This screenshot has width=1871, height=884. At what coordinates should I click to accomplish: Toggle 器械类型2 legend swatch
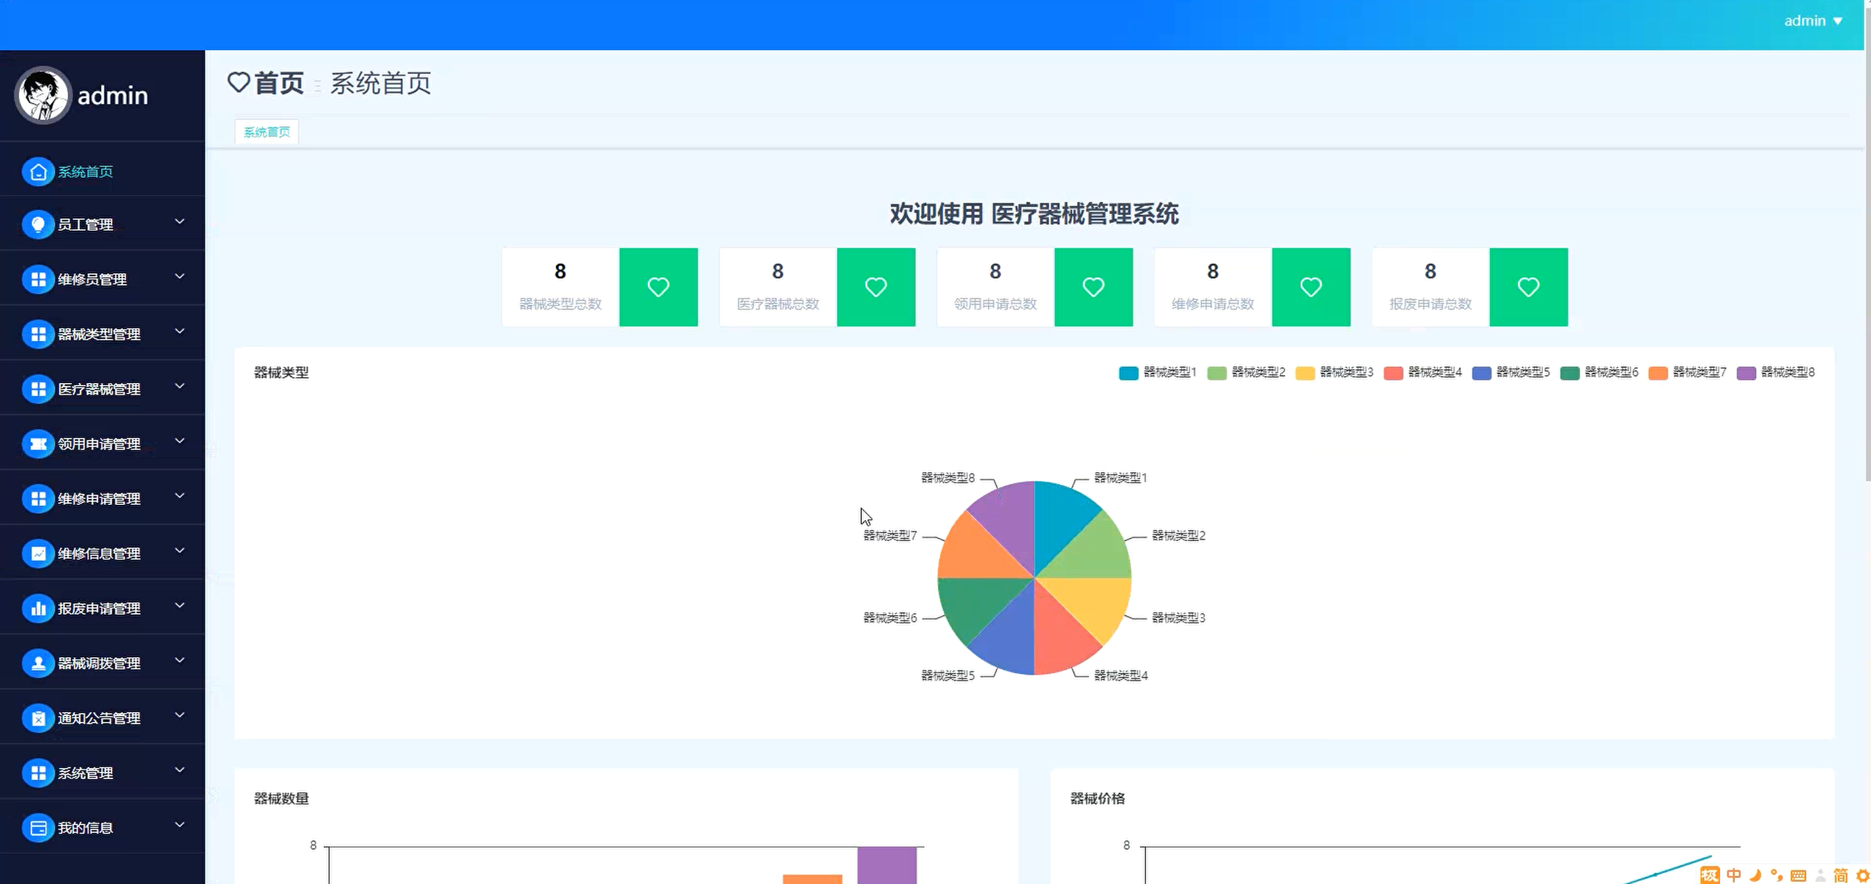point(1216,373)
